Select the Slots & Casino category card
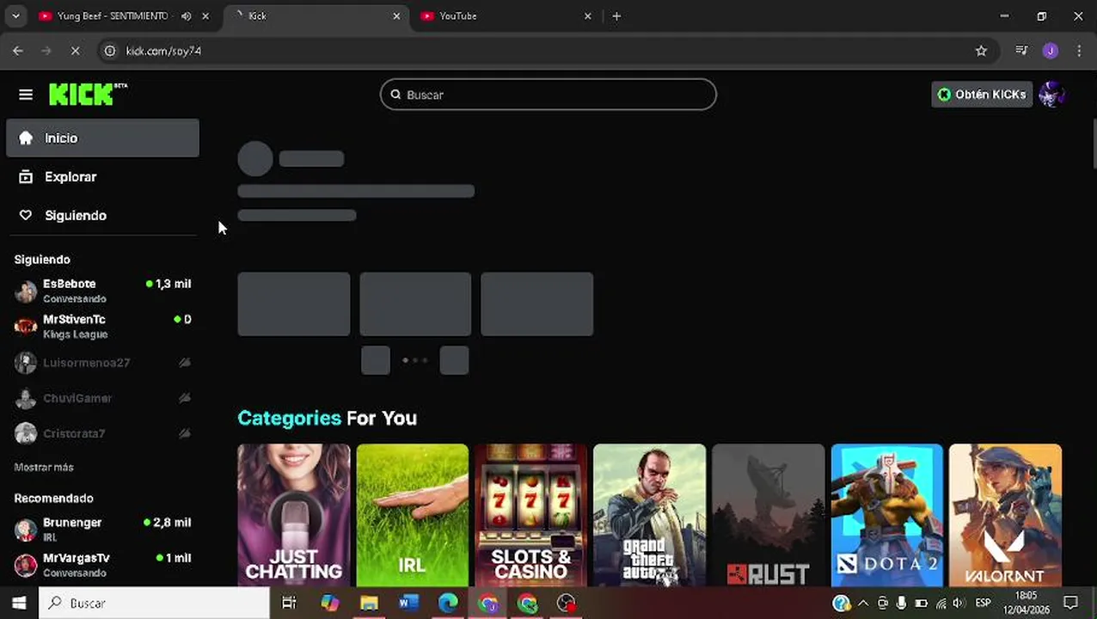Screen dimensions: 1097x619 point(530,515)
